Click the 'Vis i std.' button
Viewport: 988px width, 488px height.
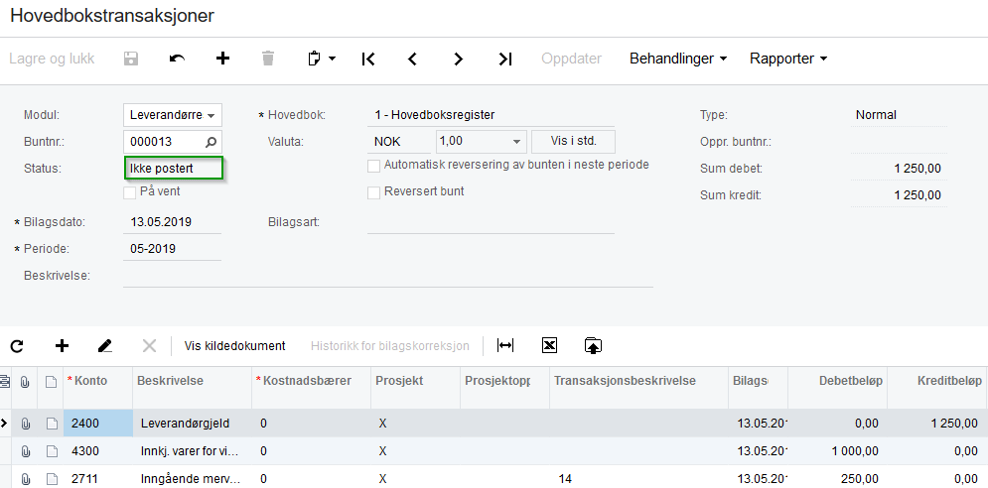pos(574,142)
